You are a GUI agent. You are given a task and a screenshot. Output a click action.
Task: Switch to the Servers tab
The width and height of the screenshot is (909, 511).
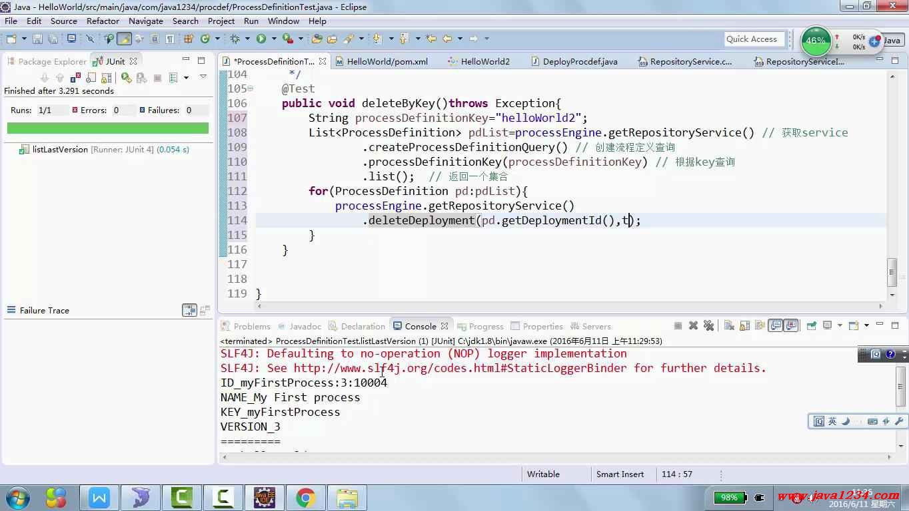pyautogui.click(x=590, y=326)
